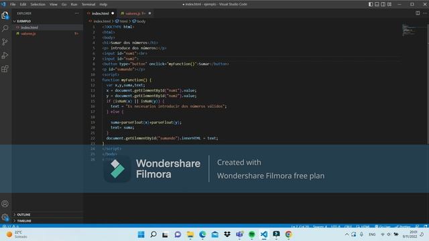Open the Run and Debug view
This screenshot has width=429, height=241.
click(x=5, y=56)
